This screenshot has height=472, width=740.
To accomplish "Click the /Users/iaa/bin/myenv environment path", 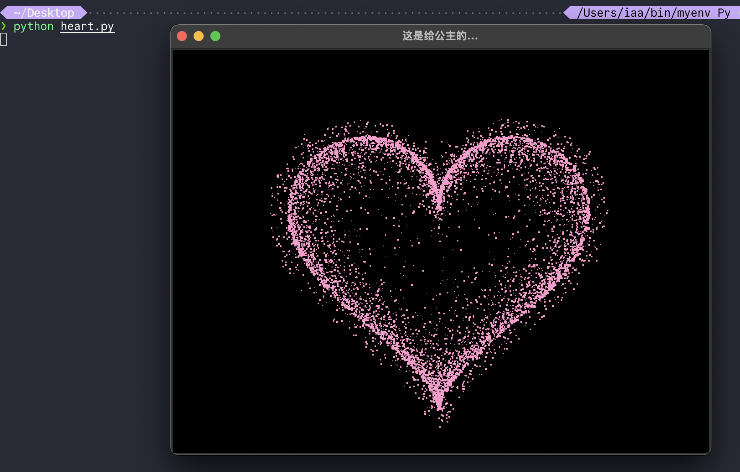I will click(643, 13).
